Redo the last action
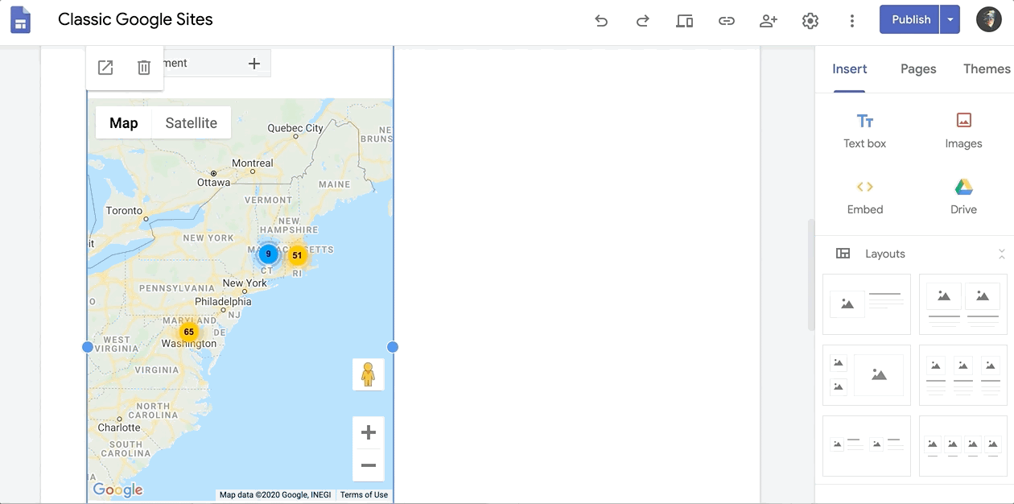 click(642, 21)
